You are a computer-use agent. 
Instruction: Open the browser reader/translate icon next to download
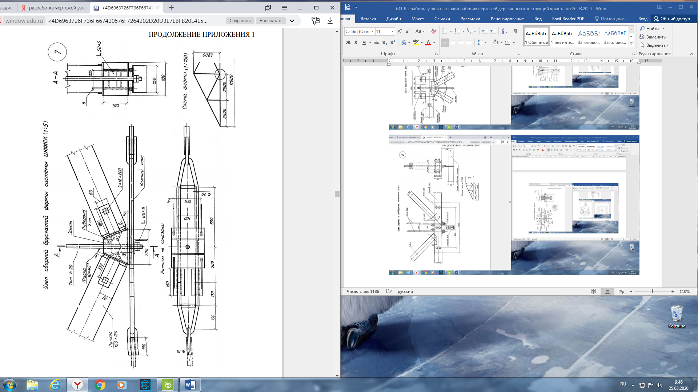pyautogui.click(x=316, y=21)
